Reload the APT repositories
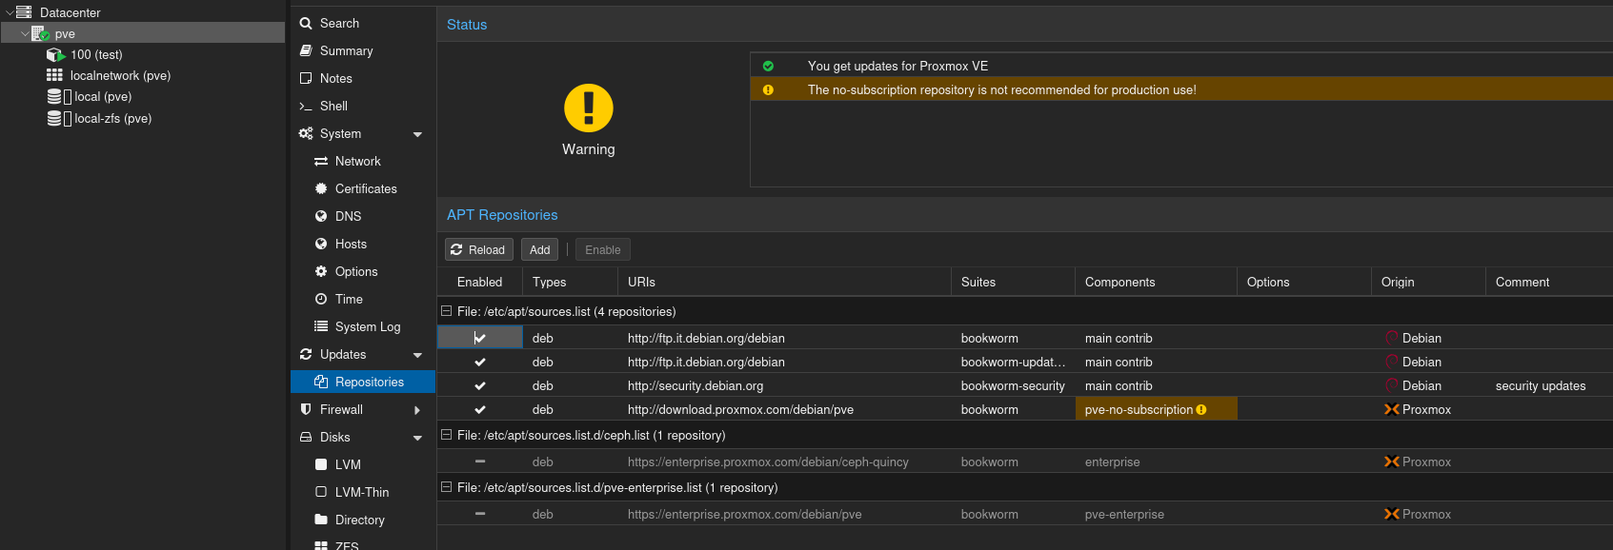 pyautogui.click(x=478, y=249)
